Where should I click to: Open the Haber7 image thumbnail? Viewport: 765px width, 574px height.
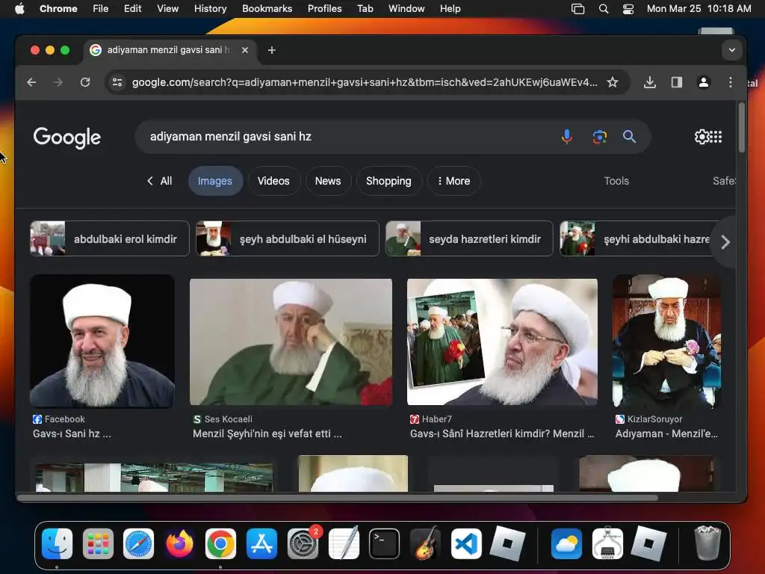tap(502, 342)
